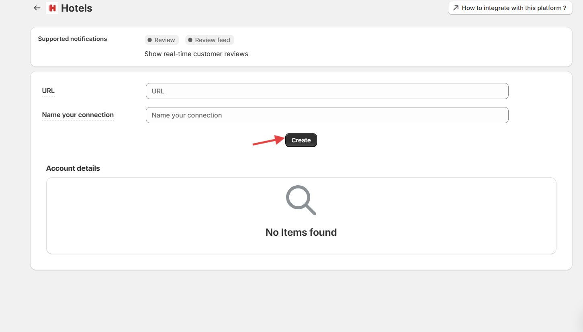Image resolution: width=583 pixels, height=332 pixels.
Task: Click into the Name your connection field
Action: click(x=327, y=115)
